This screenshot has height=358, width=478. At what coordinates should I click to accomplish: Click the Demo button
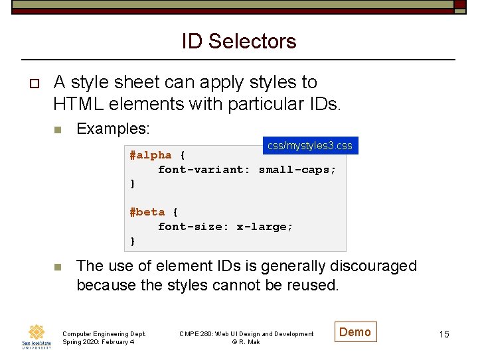(x=355, y=332)
